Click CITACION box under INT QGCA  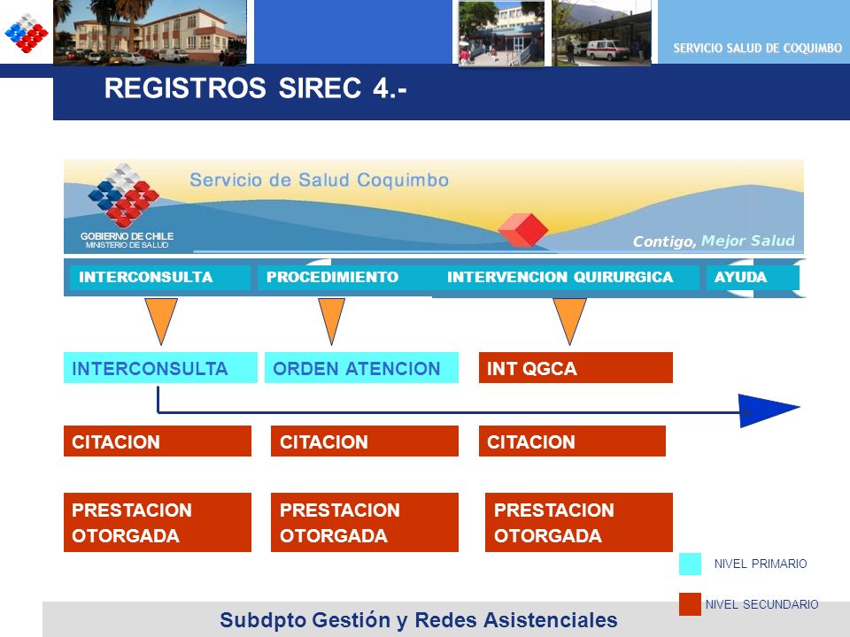point(572,441)
